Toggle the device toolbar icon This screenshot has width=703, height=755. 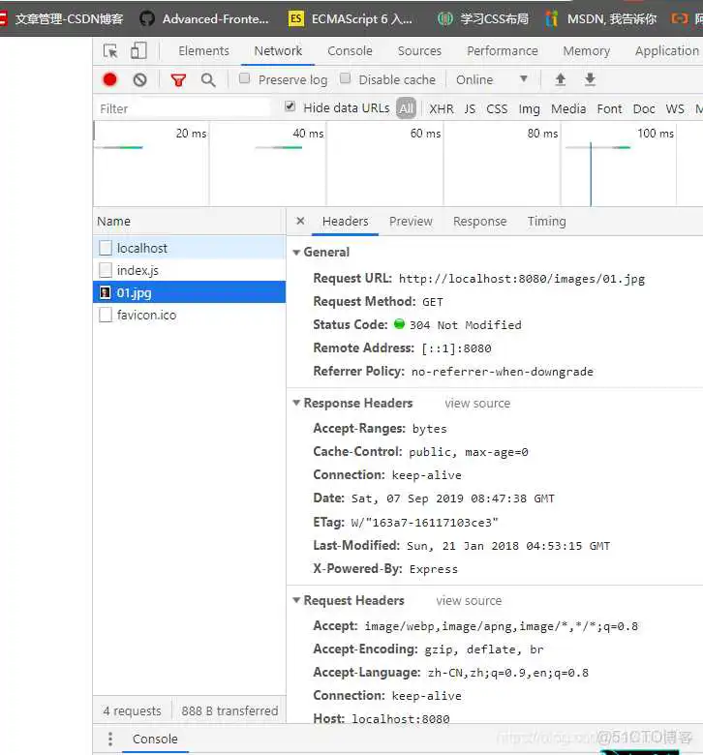pos(138,51)
